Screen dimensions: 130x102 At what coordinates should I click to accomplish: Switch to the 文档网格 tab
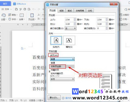(x=80, y=11)
